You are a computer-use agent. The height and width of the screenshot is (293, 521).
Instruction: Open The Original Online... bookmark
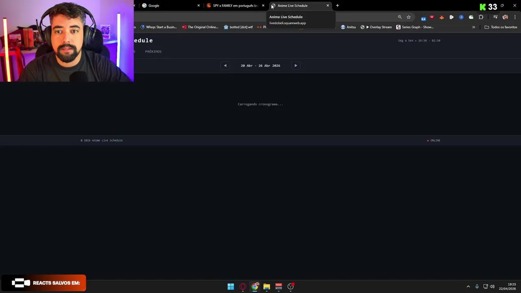pyautogui.click(x=200, y=27)
